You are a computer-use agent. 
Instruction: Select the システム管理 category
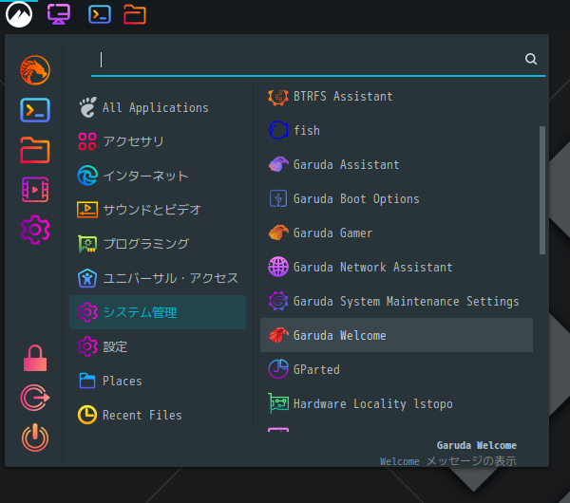coord(158,312)
